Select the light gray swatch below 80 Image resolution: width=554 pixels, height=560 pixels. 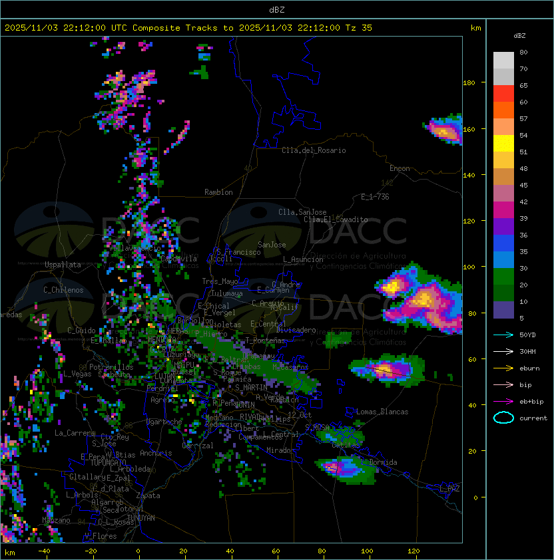tap(503, 61)
